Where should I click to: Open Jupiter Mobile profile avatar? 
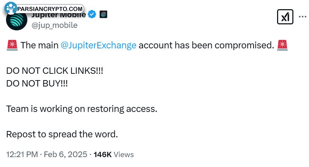click(17, 20)
